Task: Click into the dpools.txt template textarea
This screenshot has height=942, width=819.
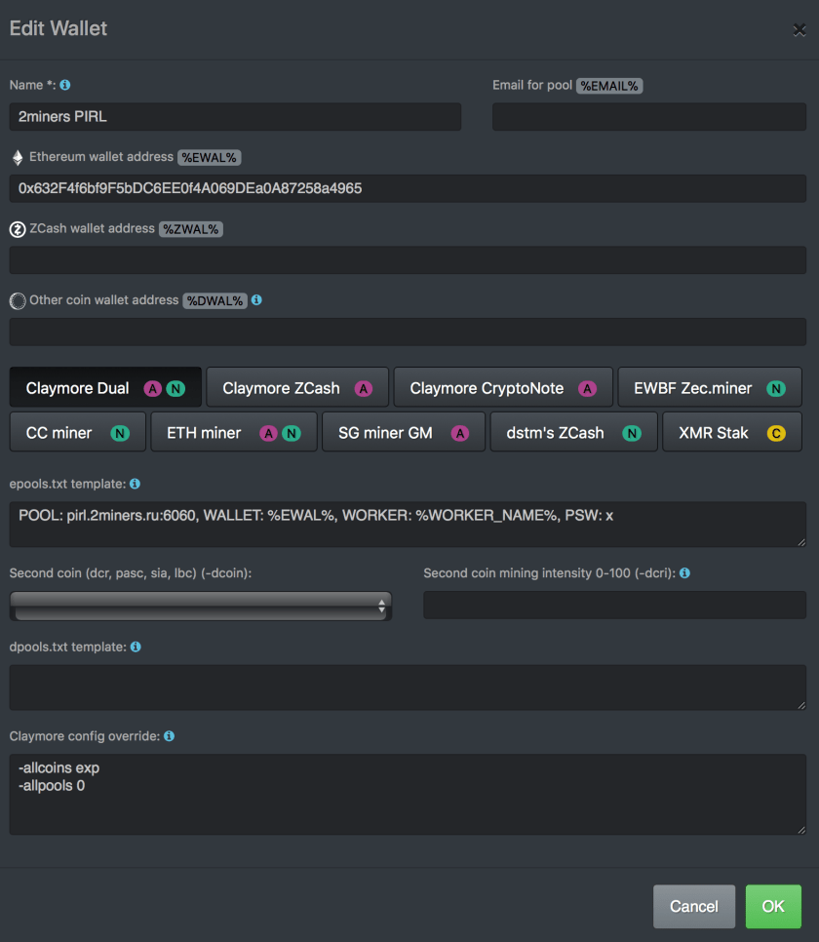Action: point(408,687)
